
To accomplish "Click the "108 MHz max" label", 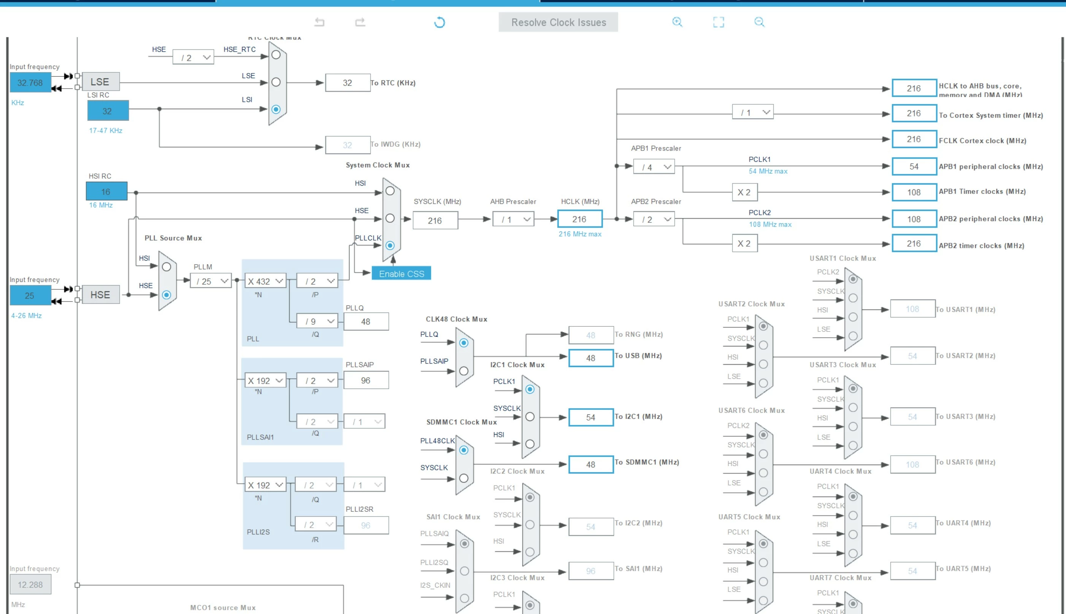I will (770, 224).
